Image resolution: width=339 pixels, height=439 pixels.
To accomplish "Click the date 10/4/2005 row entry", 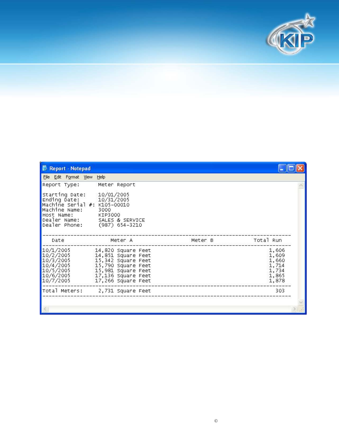I will coord(56,266).
